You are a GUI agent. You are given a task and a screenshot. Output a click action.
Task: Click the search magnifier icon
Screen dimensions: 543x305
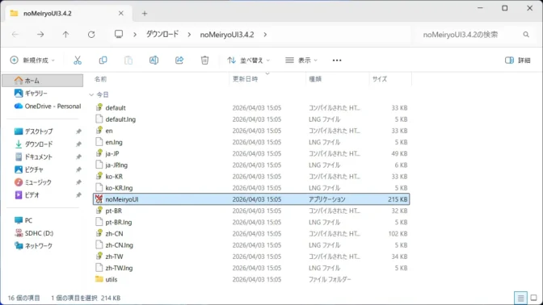(526, 34)
